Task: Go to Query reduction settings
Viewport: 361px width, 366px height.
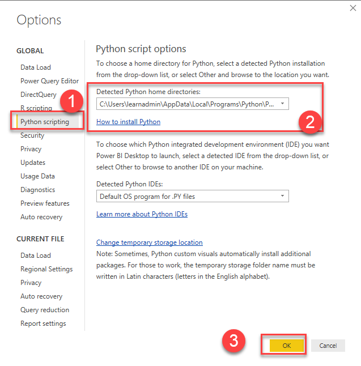Action: (x=45, y=310)
